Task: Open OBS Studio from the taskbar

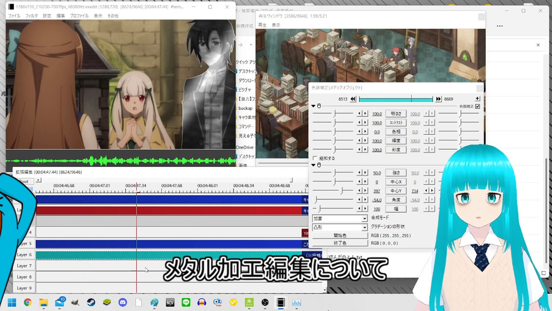Action: click(x=265, y=302)
